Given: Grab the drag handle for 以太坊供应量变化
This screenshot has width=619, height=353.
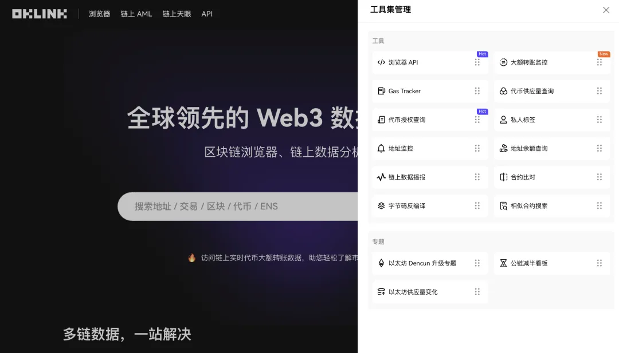Looking at the screenshot, I should pos(477,292).
